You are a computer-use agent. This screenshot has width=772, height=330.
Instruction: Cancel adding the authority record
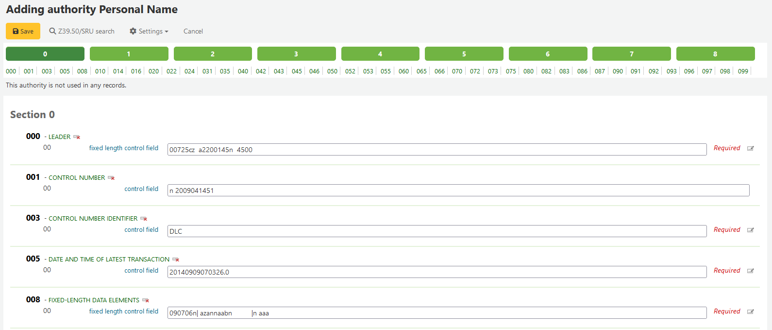(193, 31)
